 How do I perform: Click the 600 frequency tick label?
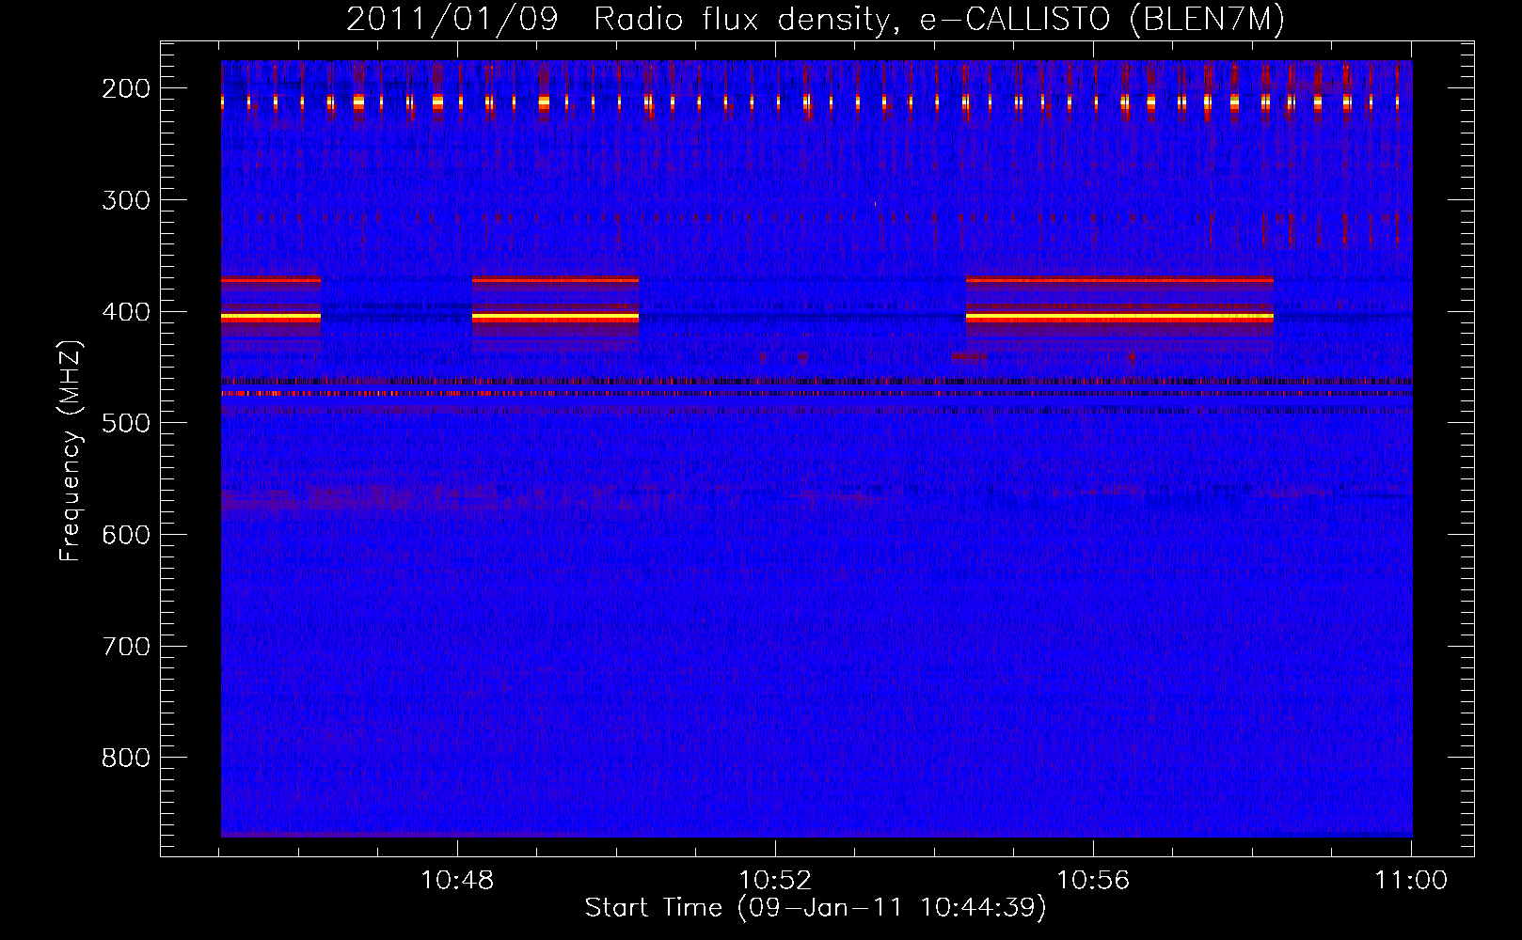click(126, 535)
